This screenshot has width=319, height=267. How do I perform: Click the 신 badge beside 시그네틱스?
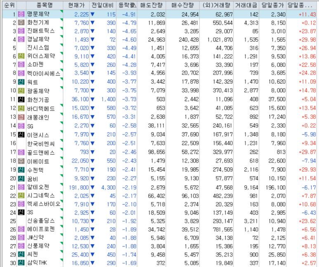click(x=21, y=196)
